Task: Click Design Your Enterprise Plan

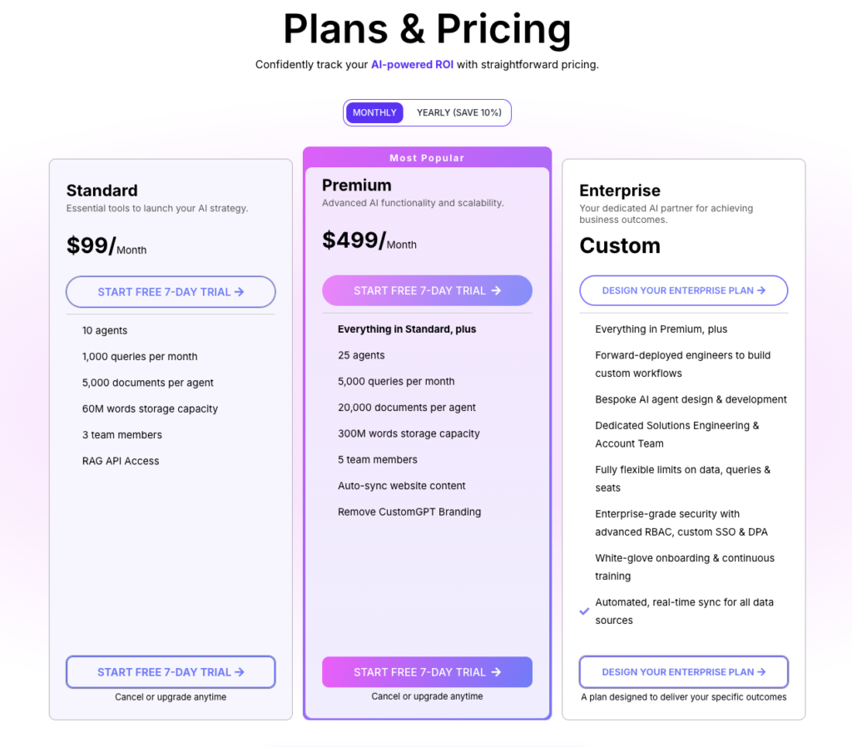Action: coord(683,290)
